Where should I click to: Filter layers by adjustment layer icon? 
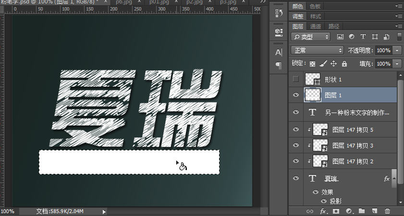coord(352,37)
